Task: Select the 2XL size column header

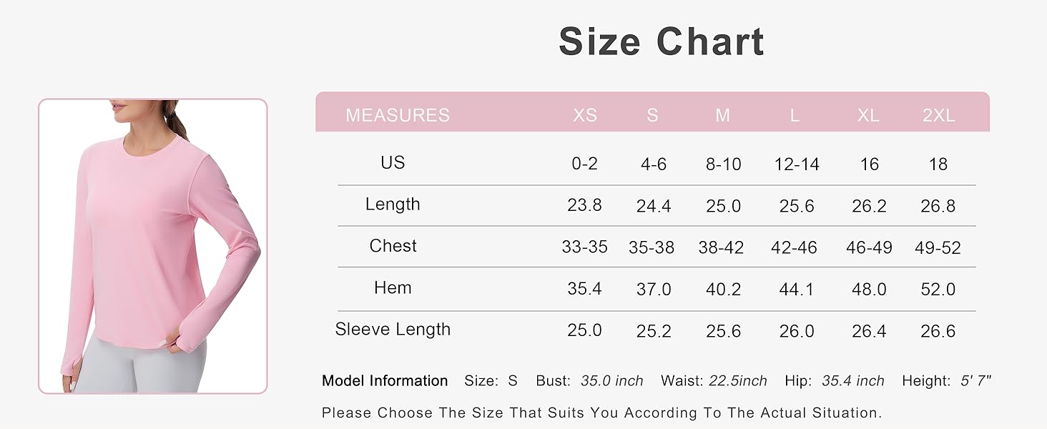Action: coord(938,115)
